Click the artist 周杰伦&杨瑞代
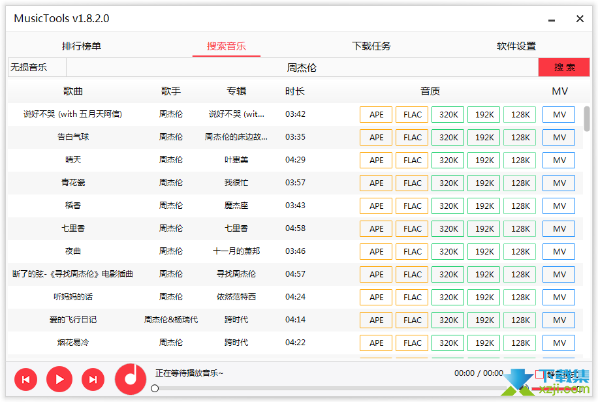This screenshot has height=402, width=598. (171, 320)
